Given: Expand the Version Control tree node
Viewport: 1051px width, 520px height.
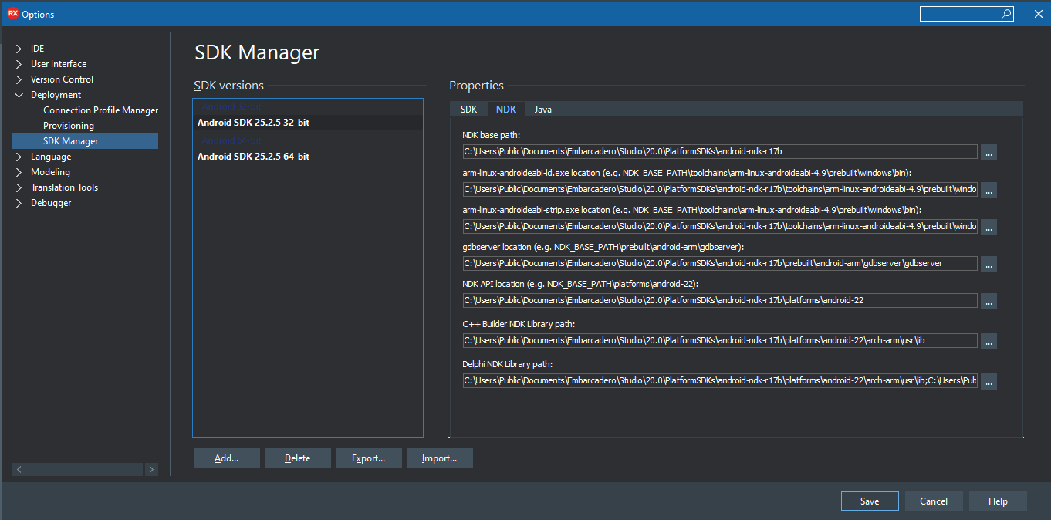Looking at the screenshot, I should 19,79.
